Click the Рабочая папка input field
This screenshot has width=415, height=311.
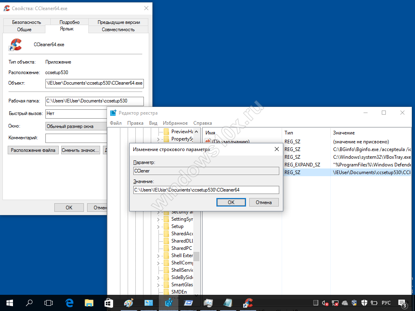(94, 101)
